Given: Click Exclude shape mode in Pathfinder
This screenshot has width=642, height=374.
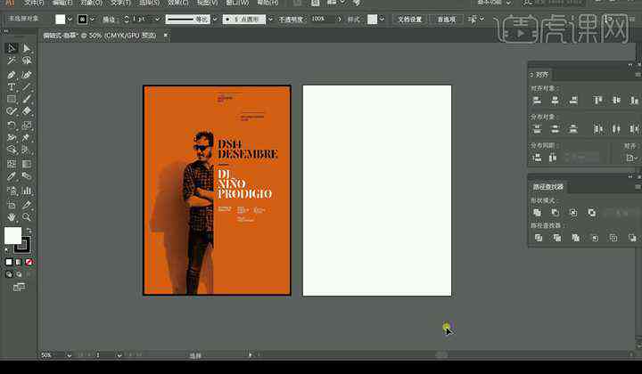Looking at the screenshot, I should 592,213.
